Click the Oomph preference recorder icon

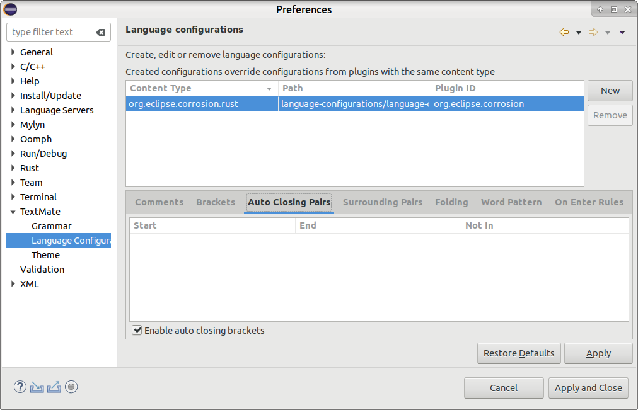pyautogui.click(x=71, y=387)
